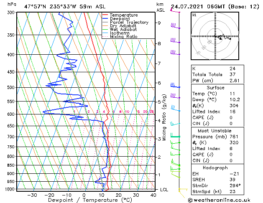Screen dimensions: 263x203
Task: Click the EH value -21
Action: pos(234,174)
